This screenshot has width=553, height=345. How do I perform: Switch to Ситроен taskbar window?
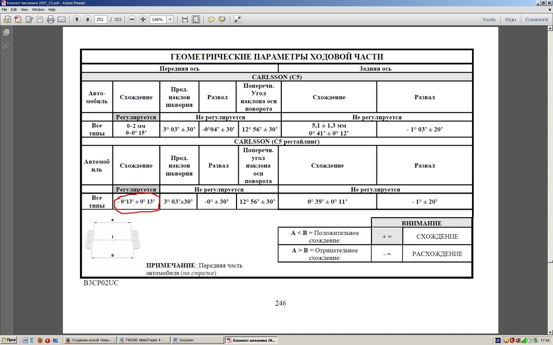coord(198,340)
